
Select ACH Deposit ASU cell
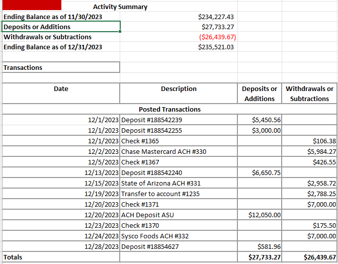179,215
